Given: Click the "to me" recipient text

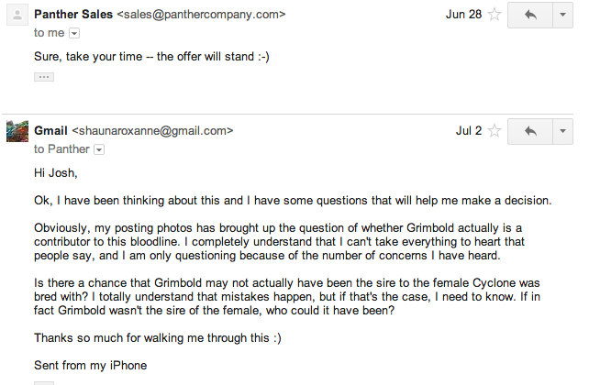Looking at the screenshot, I should coord(50,33).
